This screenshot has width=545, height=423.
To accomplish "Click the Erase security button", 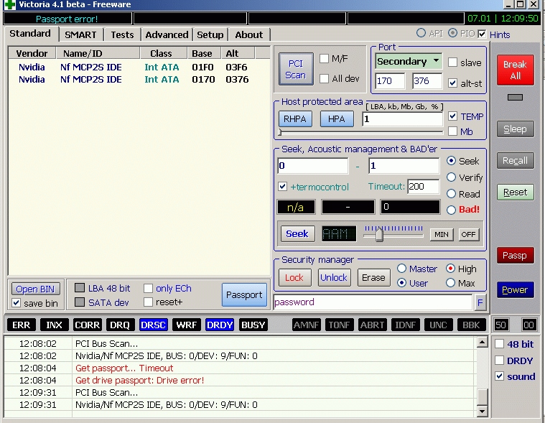I will point(373,278).
